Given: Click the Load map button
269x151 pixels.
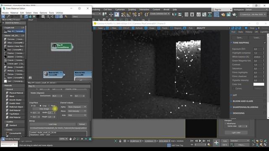Looking at the screenshot, I should coord(53,124).
